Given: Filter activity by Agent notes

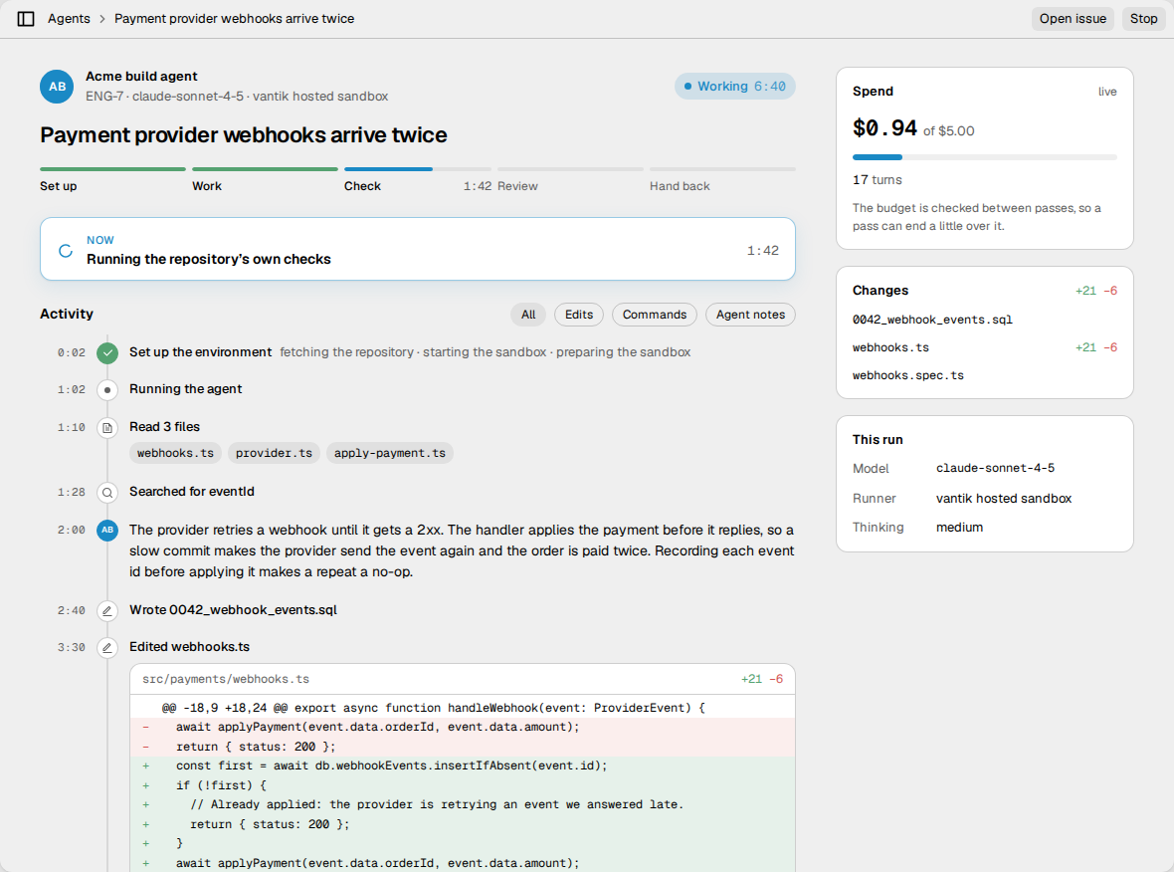Looking at the screenshot, I should click(750, 315).
